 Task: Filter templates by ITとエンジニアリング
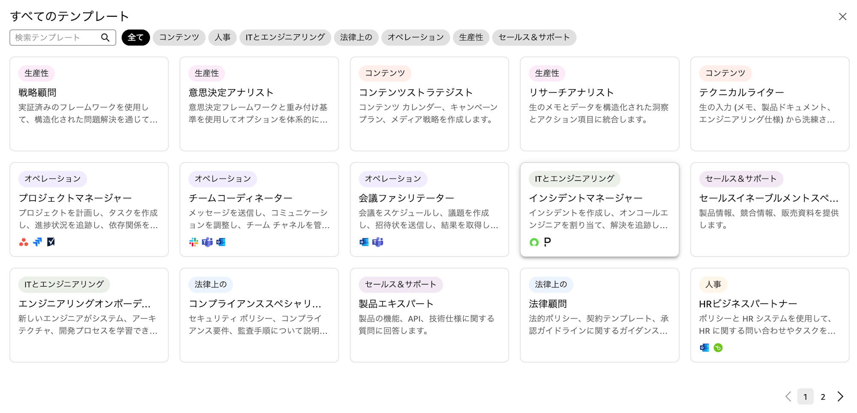tap(285, 37)
